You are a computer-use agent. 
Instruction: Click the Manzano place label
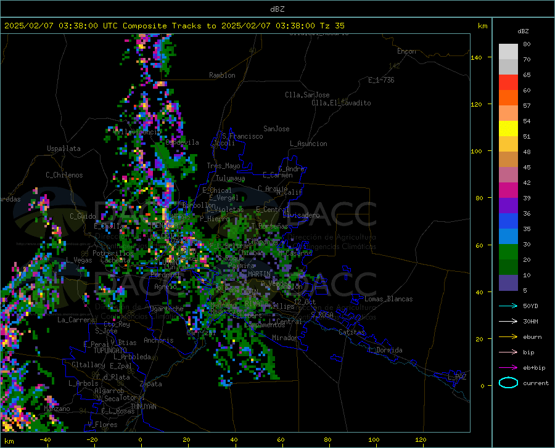57,409
